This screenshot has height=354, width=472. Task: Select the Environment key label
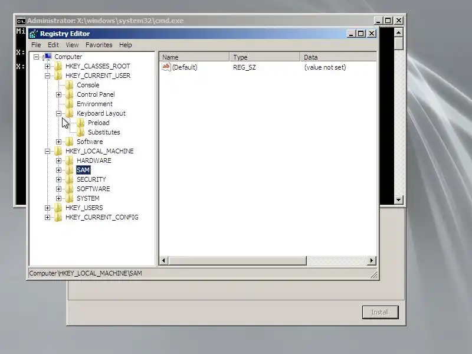pyautogui.click(x=94, y=104)
